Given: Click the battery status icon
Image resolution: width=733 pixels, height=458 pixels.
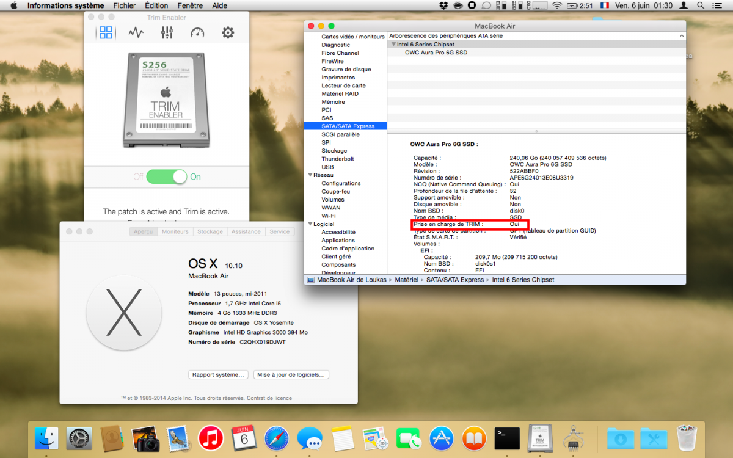Looking at the screenshot, I should click(572, 5).
